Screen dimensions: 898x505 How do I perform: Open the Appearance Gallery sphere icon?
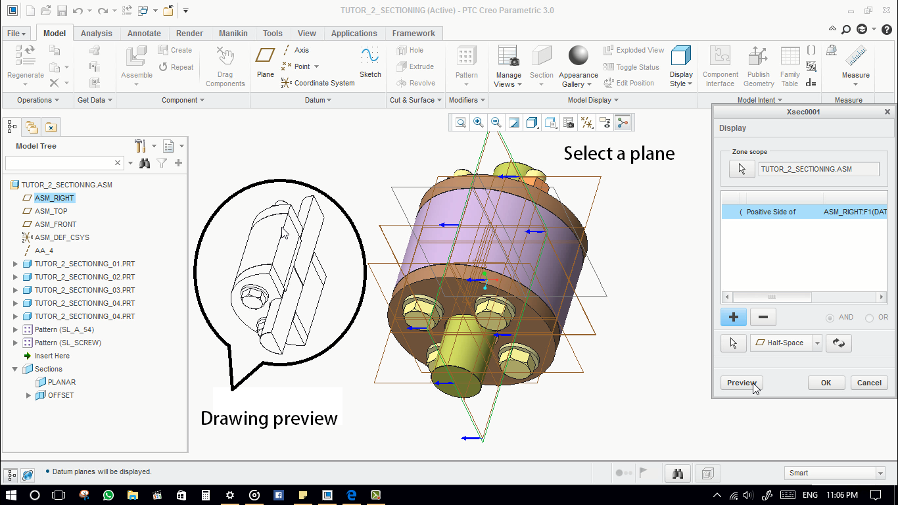[579, 57]
